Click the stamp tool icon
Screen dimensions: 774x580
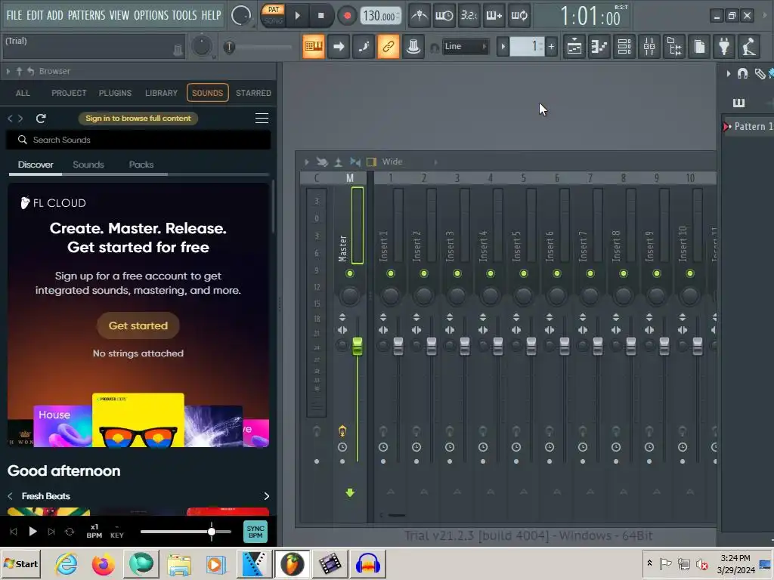[x=413, y=46]
